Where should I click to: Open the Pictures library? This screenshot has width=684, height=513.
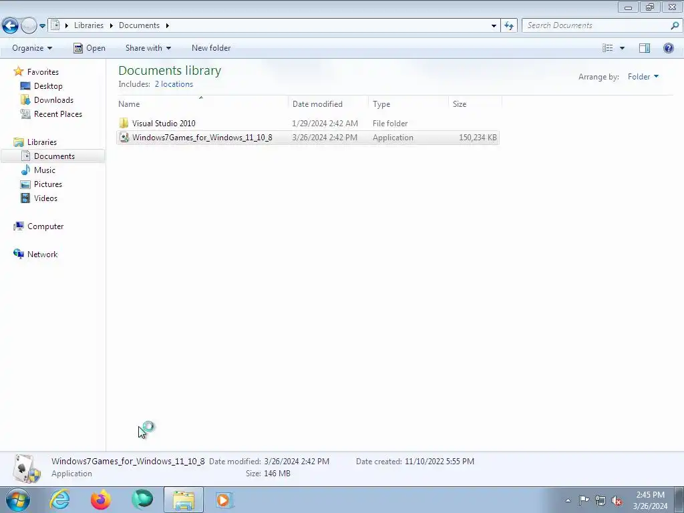[48, 184]
